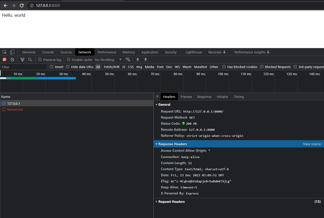Viewport: 324px width, 218px height.
Task: Filter requests by Fetch/XHR
Action: point(112,67)
